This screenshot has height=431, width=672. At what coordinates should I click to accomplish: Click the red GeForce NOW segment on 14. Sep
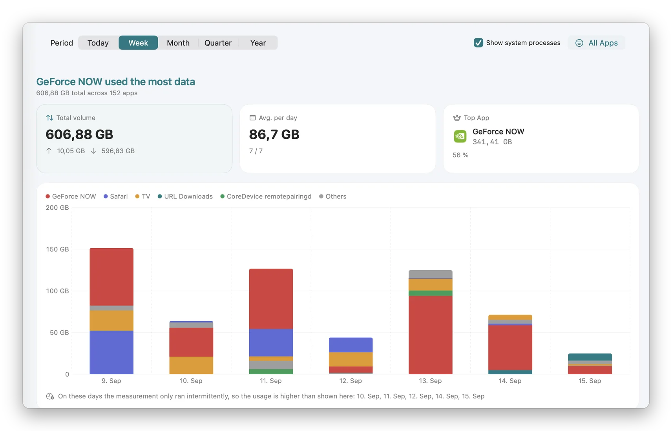(x=510, y=348)
